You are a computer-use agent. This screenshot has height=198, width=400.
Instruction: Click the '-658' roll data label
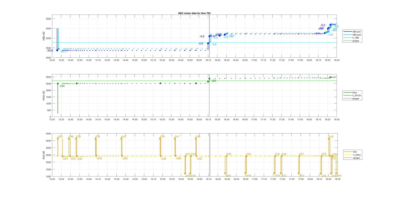pos(248,176)
